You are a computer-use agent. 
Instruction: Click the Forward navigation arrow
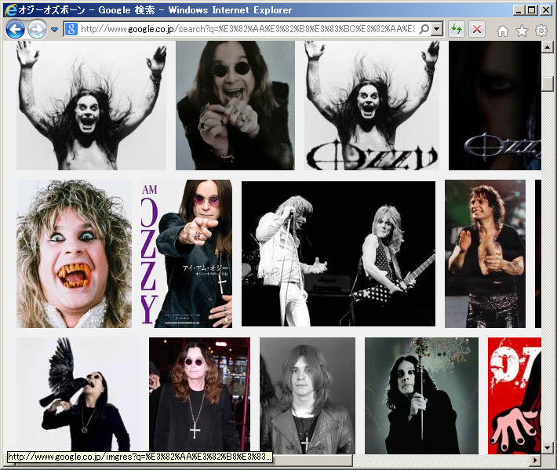(x=38, y=29)
